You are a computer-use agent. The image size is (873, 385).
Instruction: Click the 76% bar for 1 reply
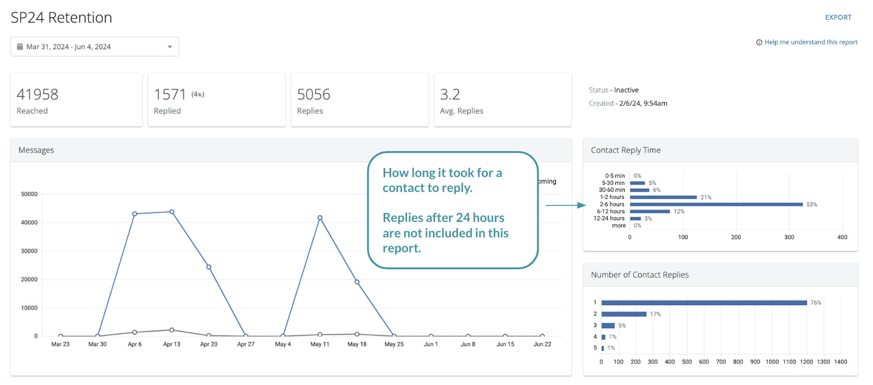pos(704,303)
